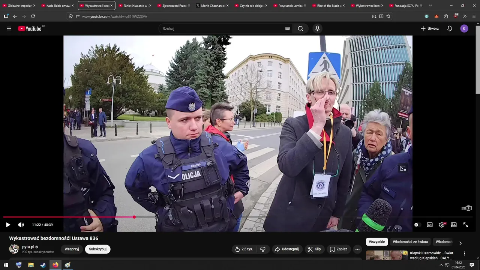Image resolution: width=480 pixels, height=270 pixels.
Task: Open the red extension icon with the 91 badge
Action: click(456, 16)
